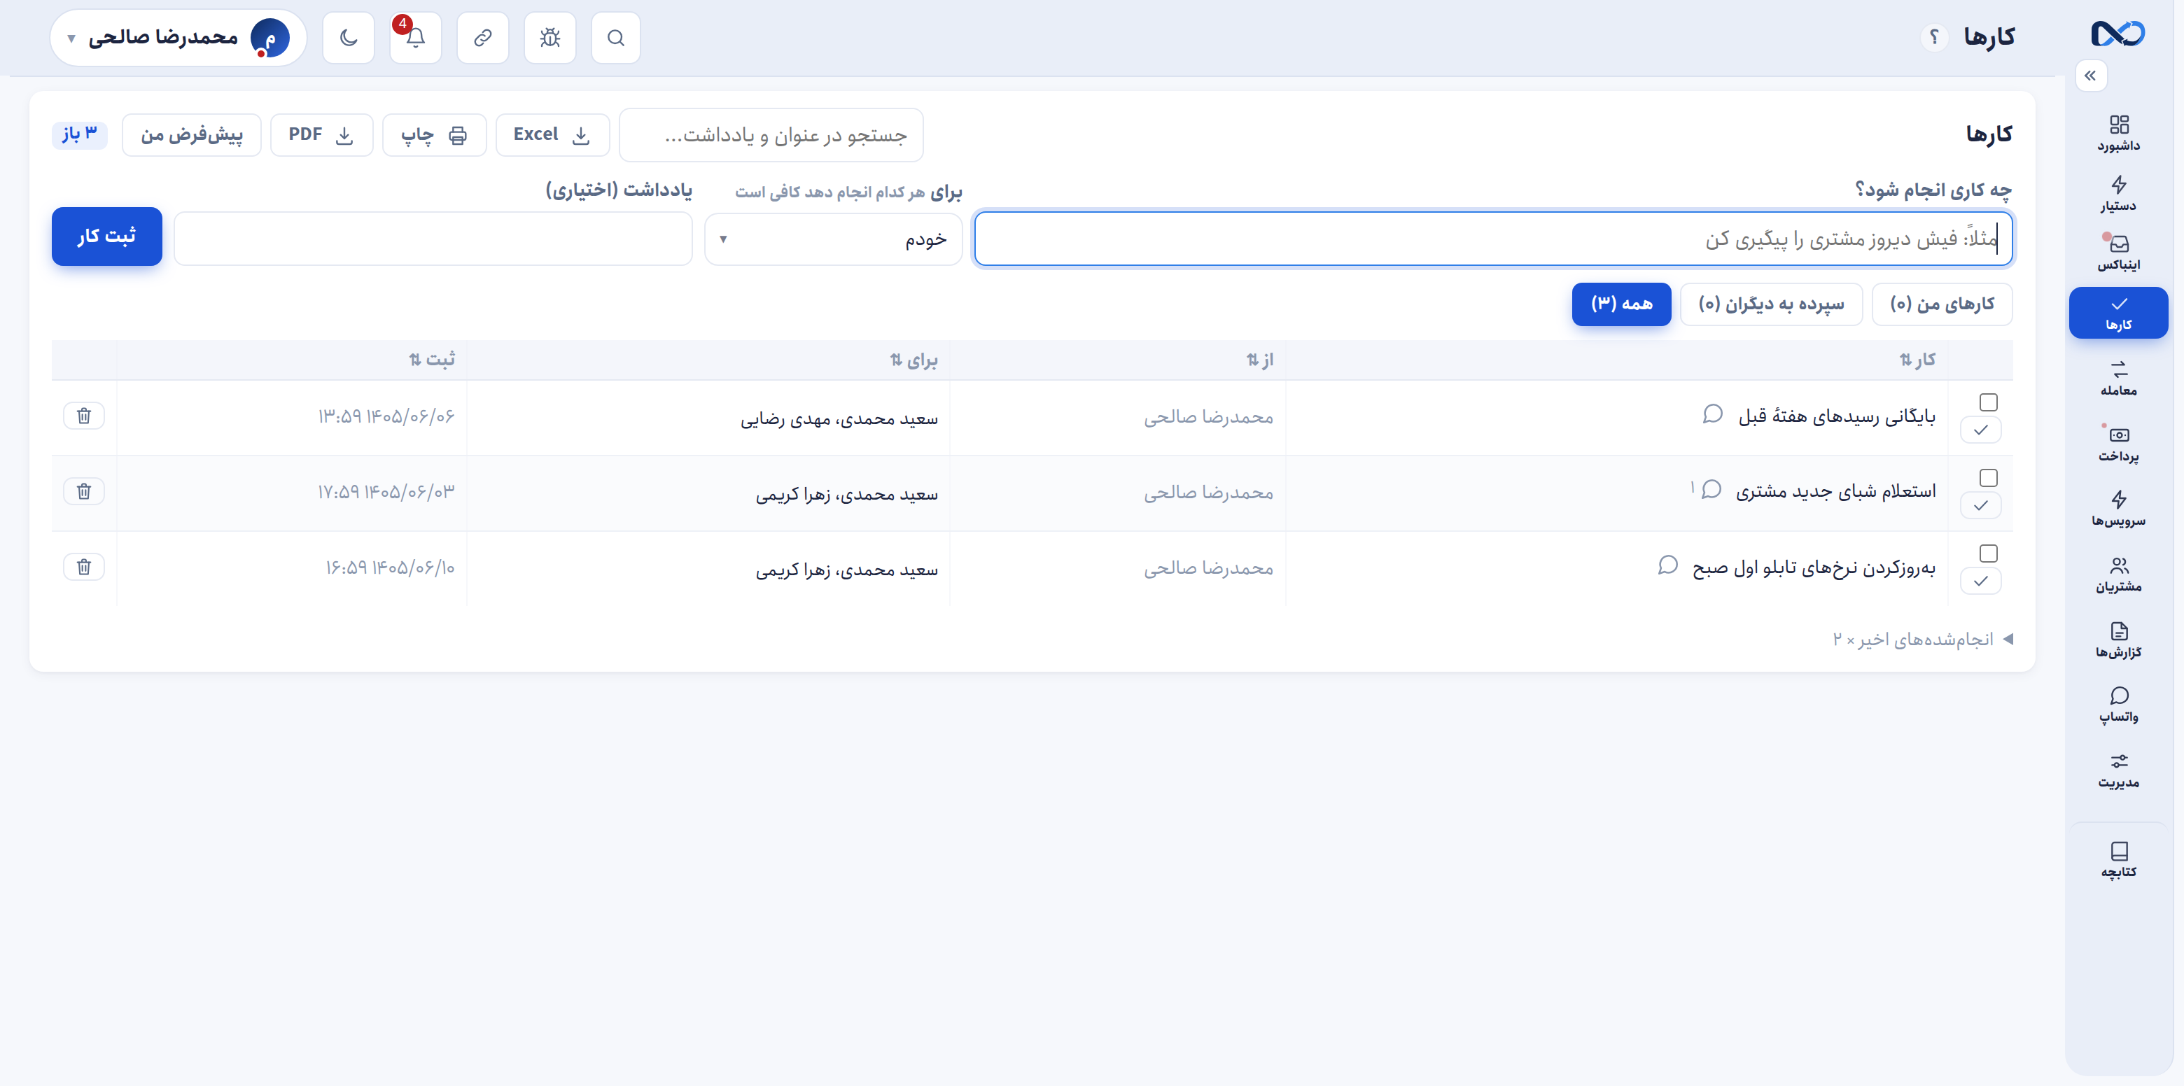Click the bug report icon
Viewport: 2184px width, 1086px height.
[x=549, y=37]
